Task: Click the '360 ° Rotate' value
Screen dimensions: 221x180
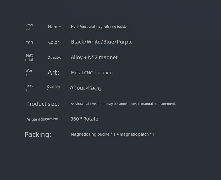Action: (84, 119)
